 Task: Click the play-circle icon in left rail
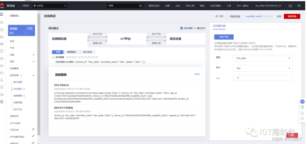tap(2, 87)
